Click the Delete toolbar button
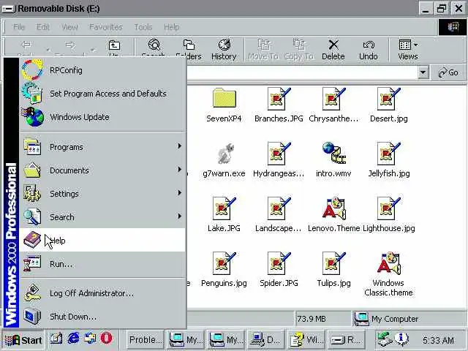 coord(333,50)
